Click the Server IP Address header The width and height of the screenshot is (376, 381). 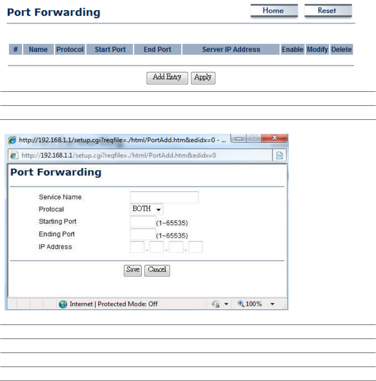click(231, 49)
